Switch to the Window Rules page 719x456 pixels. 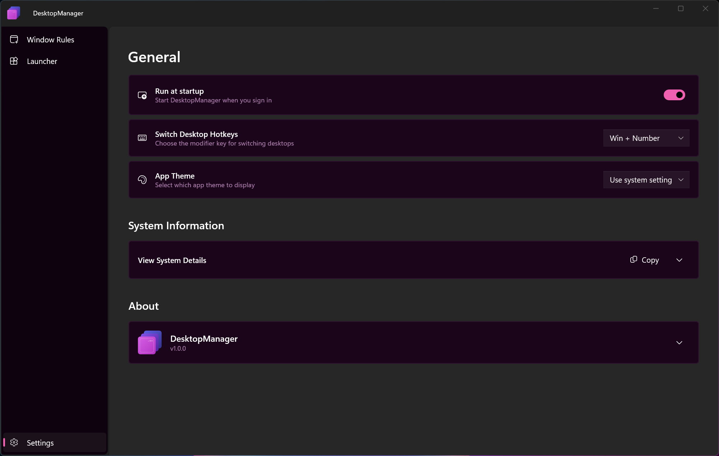50,40
